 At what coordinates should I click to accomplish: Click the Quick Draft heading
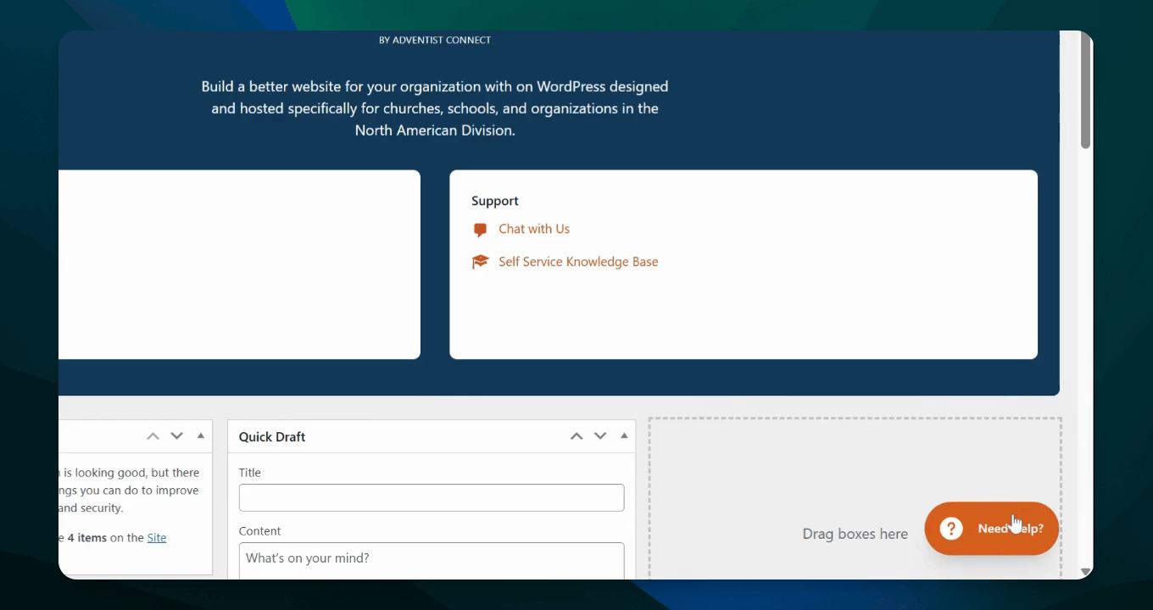[x=272, y=437]
